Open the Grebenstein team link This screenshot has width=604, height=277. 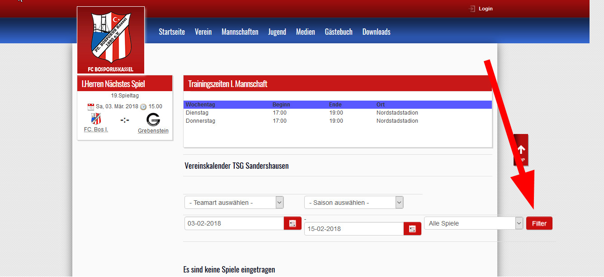153,131
